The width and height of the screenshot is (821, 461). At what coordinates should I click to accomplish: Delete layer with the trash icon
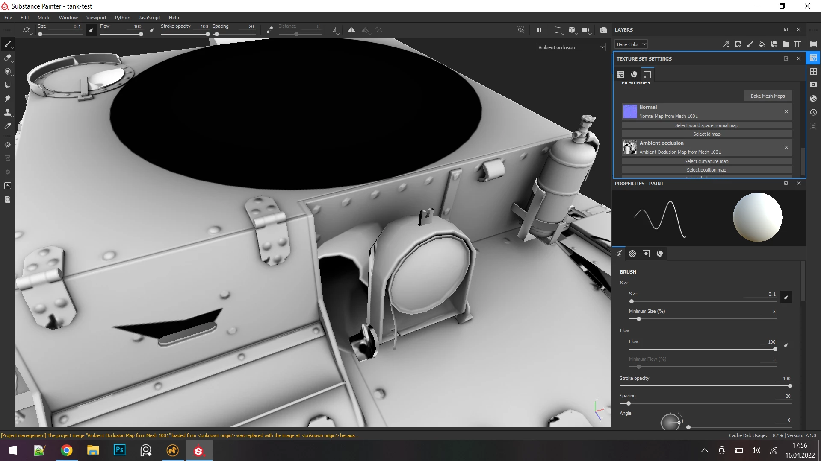coord(798,44)
